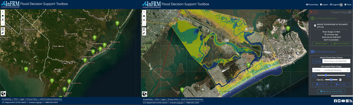Open the Legend menu

point(336,4)
